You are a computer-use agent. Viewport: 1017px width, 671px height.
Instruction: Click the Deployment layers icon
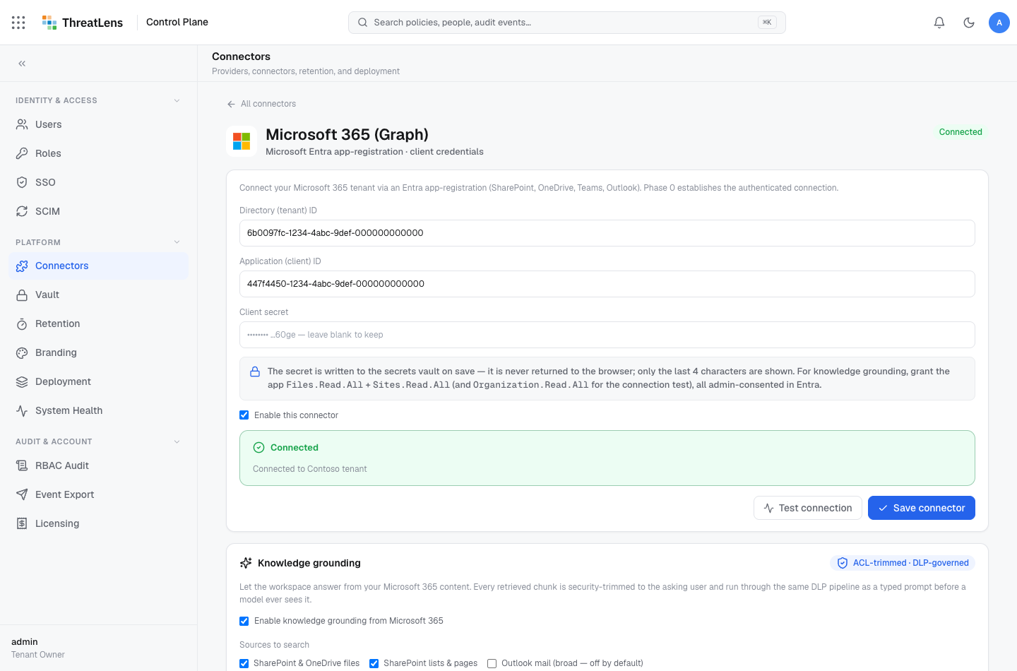[x=22, y=382]
